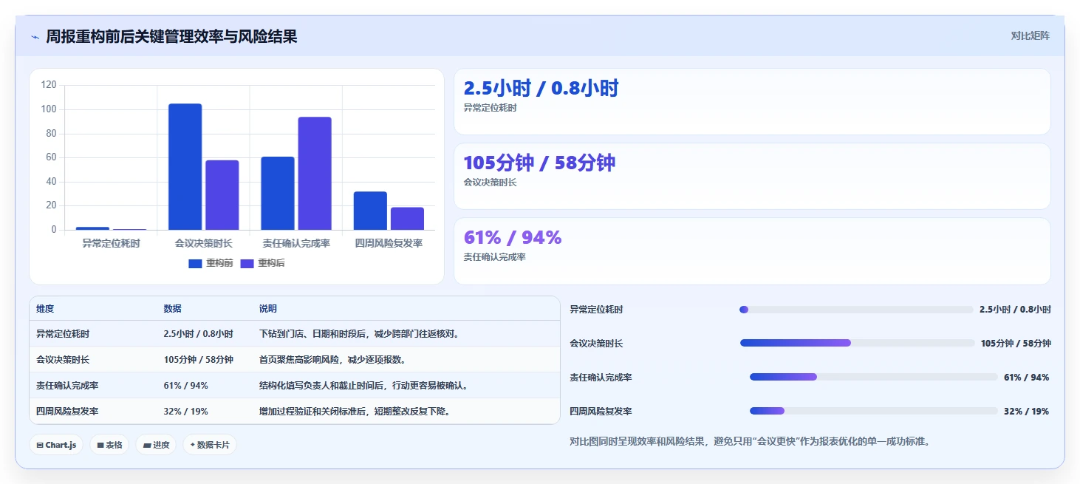Click the 异常定位耗时 label in the progress list
The height and width of the screenshot is (484, 1080).
click(x=596, y=310)
